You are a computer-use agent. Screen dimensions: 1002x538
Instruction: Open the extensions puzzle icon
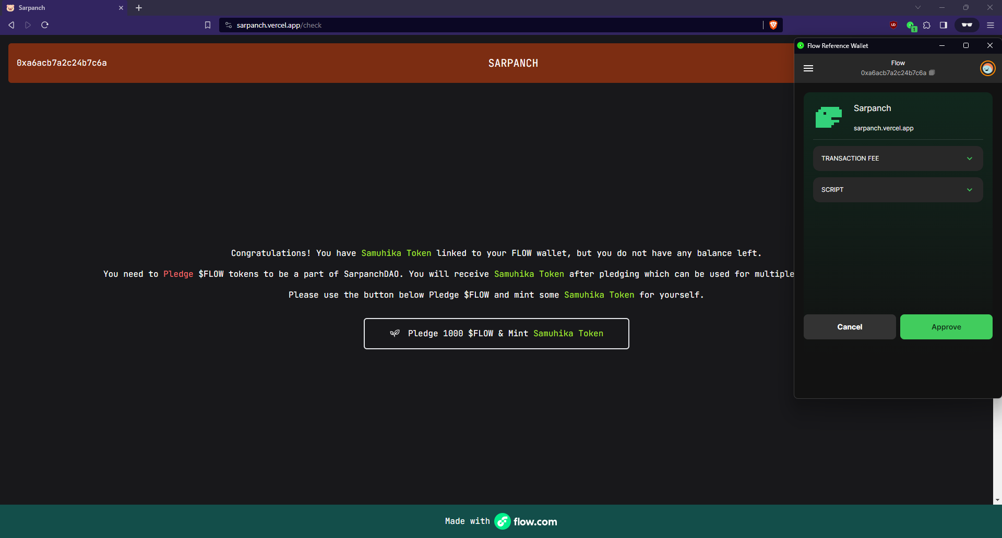pos(927,25)
